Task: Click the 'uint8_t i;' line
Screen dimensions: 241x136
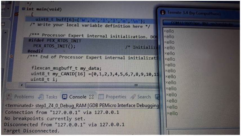Action: click(x=44, y=79)
